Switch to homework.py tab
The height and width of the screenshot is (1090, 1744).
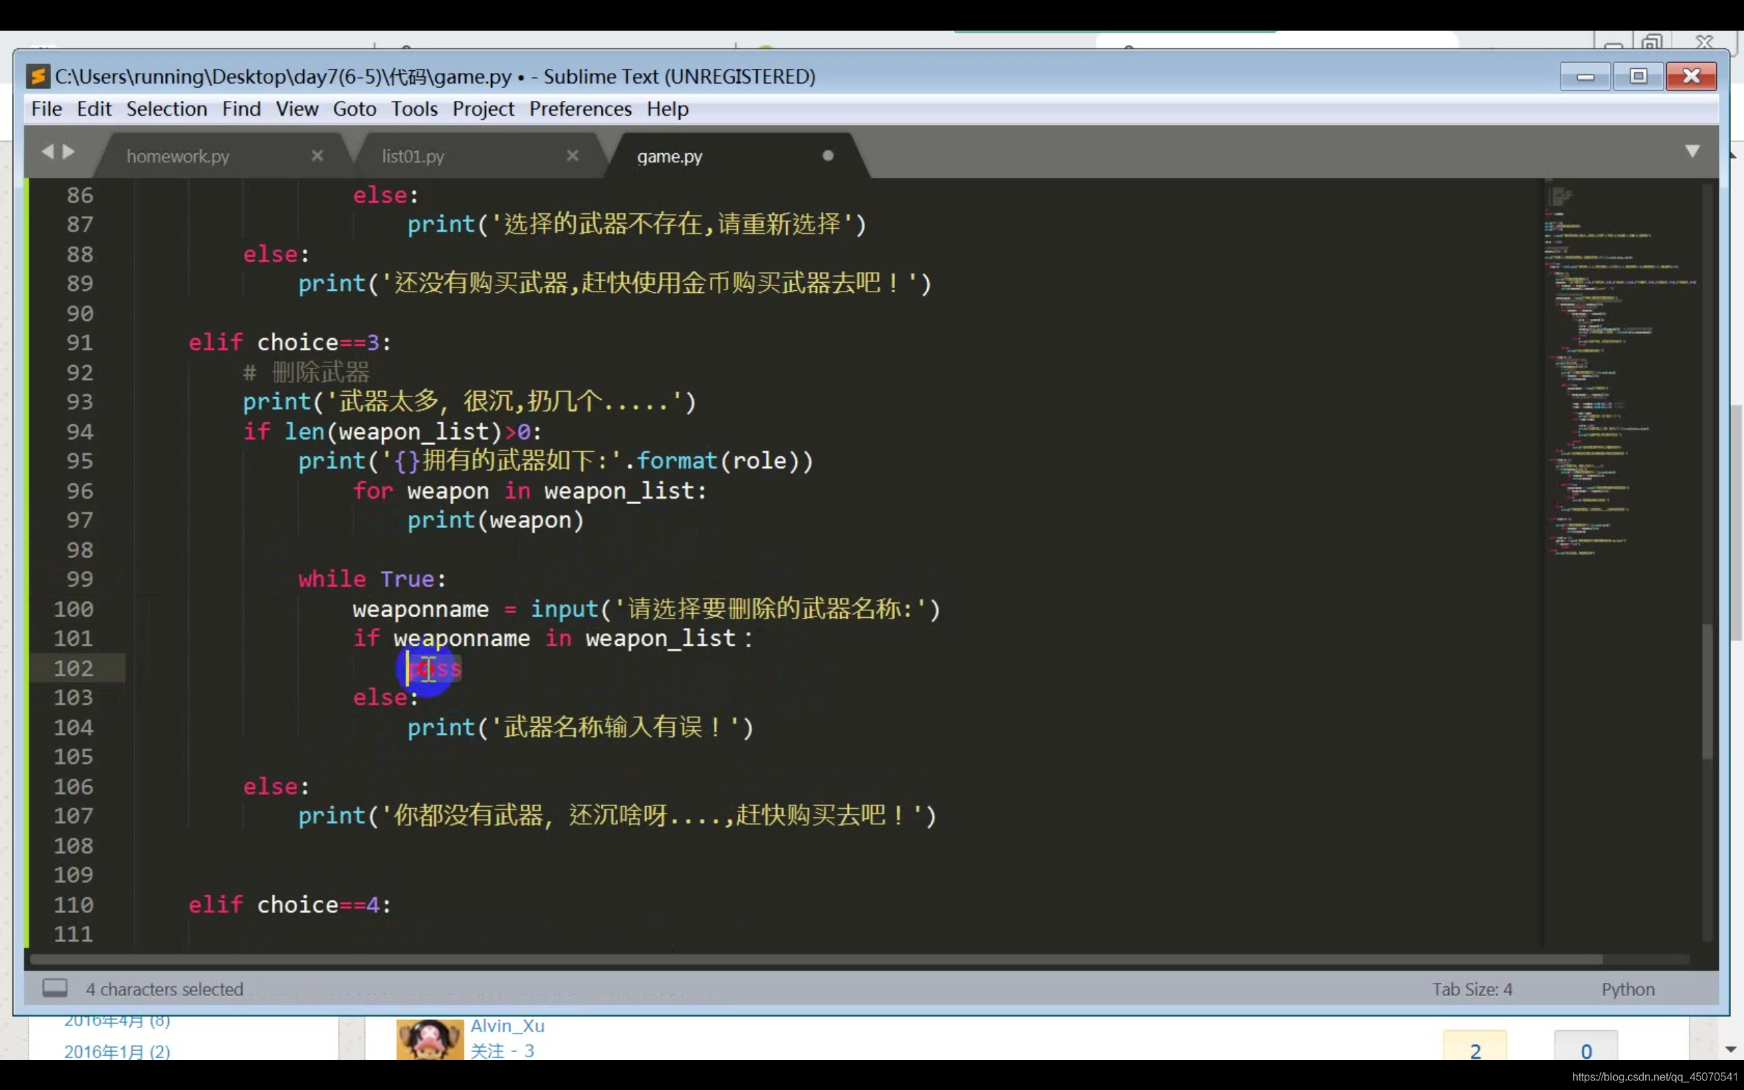pos(178,157)
